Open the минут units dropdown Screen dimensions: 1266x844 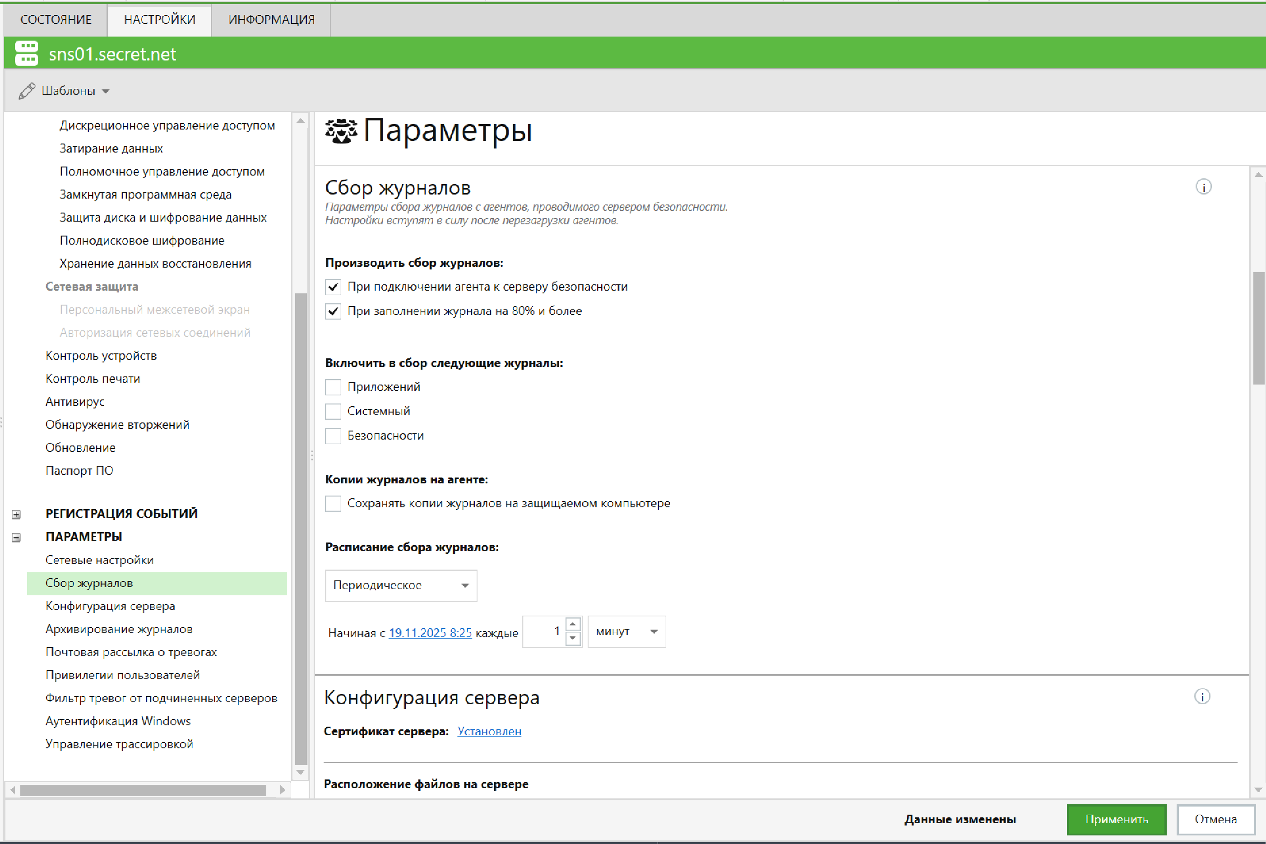(626, 631)
